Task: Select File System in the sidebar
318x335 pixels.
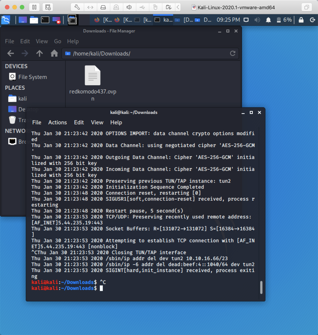Action: [32, 77]
